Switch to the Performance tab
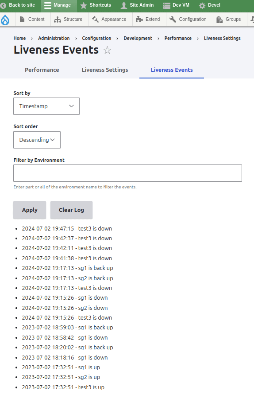 (x=42, y=70)
